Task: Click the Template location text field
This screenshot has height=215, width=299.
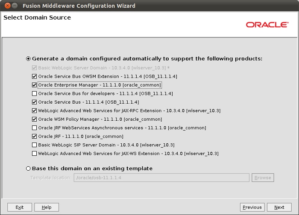Action: tap(161, 177)
